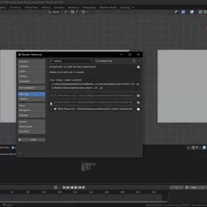
Task: Switch to the UV Editing workspace tab
Action: click(x=15, y=8)
